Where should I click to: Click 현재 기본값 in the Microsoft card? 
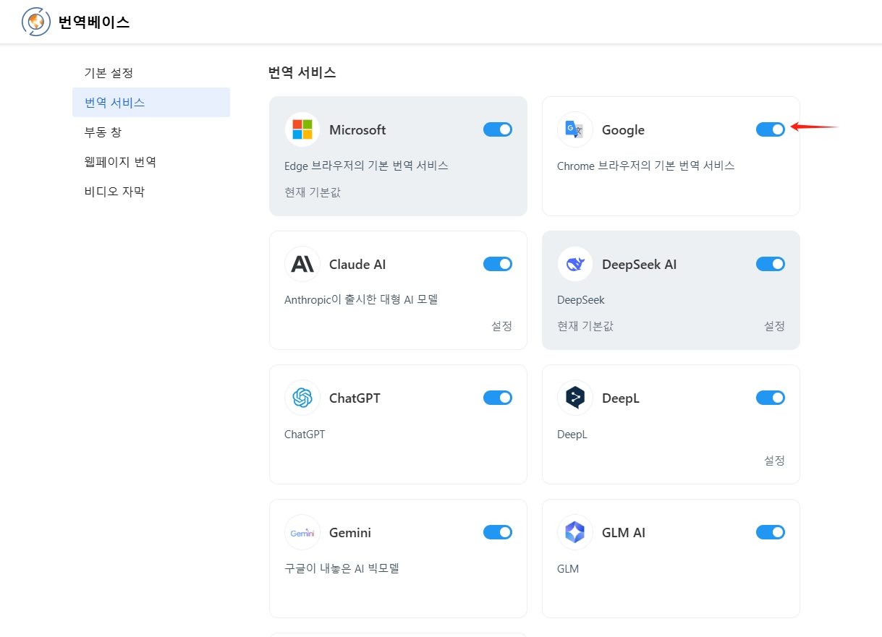click(x=313, y=192)
